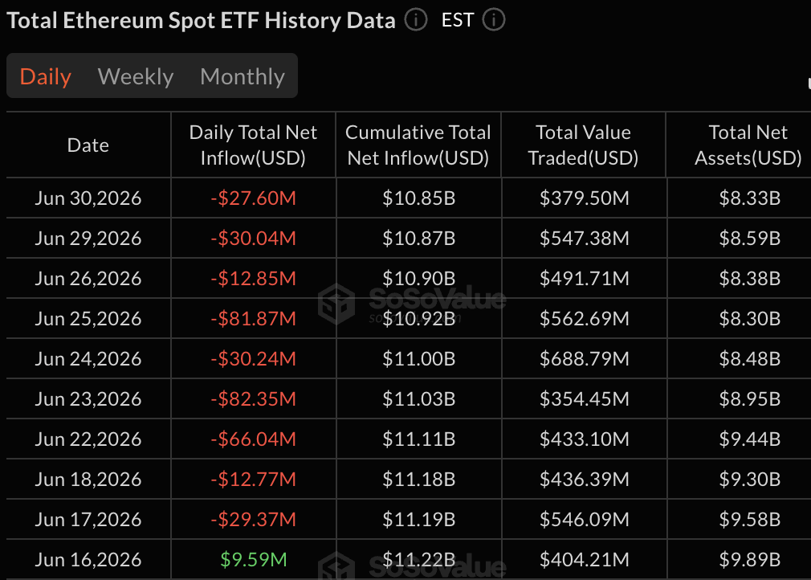Select the Jun 23,2026 date cell
Viewport: 811px width, 580px height.
coord(88,399)
